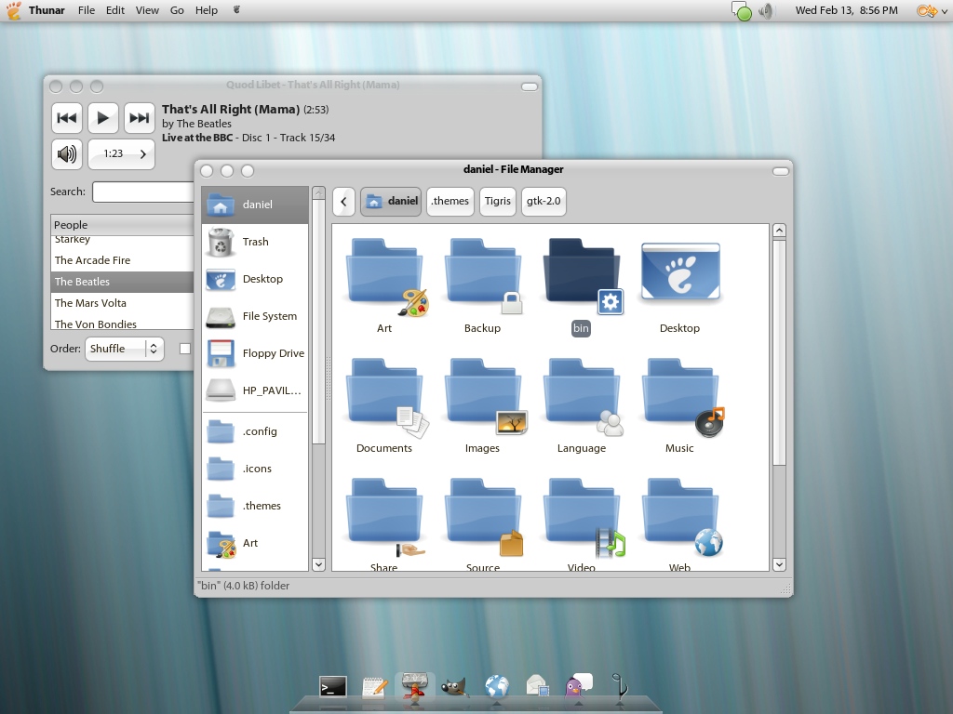The height and width of the screenshot is (714, 953).
Task: Select the bin folder icon
Action: click(x=583, y=276)
